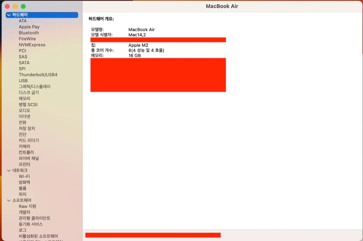
Task: Select Bluetooth in the sidebar
Action: pyautogui.click(x=29, y=33)
